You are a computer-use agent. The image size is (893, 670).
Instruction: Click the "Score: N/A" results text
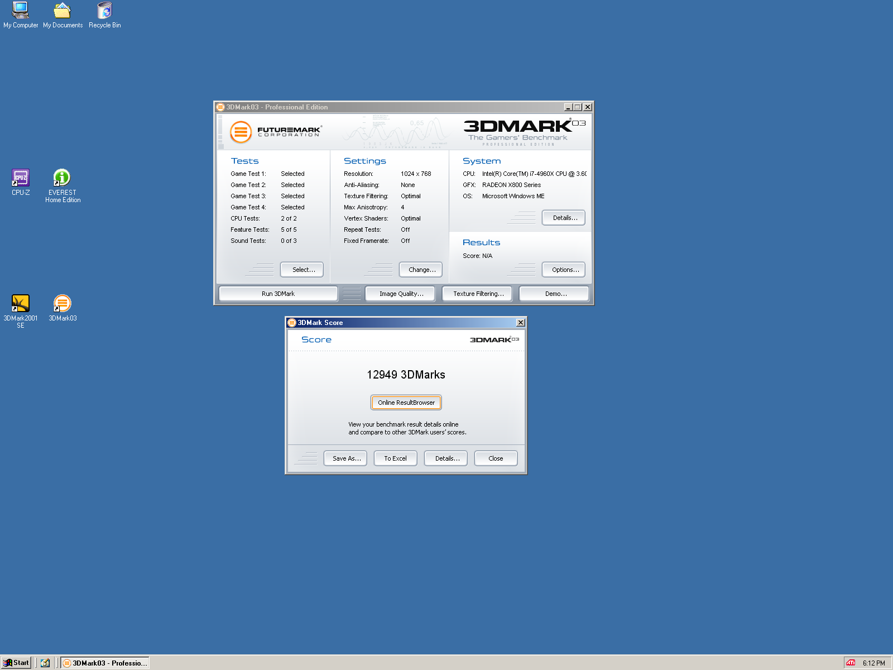(x=478, y=256)
